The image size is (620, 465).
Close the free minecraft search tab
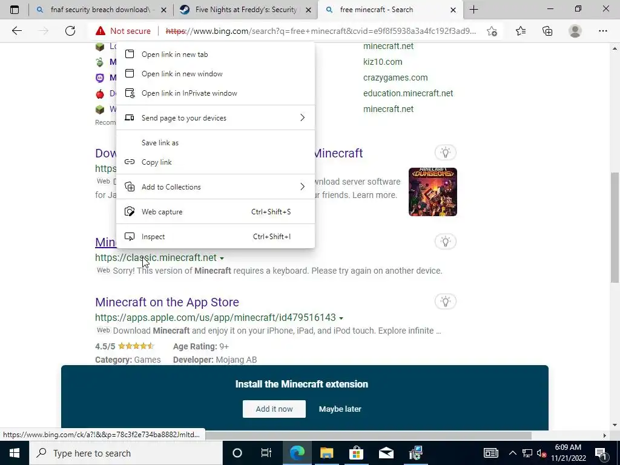point(453,10)
